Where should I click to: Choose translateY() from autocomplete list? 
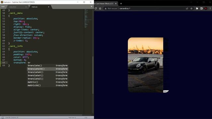pyautogui.click(x=47, y=75)
